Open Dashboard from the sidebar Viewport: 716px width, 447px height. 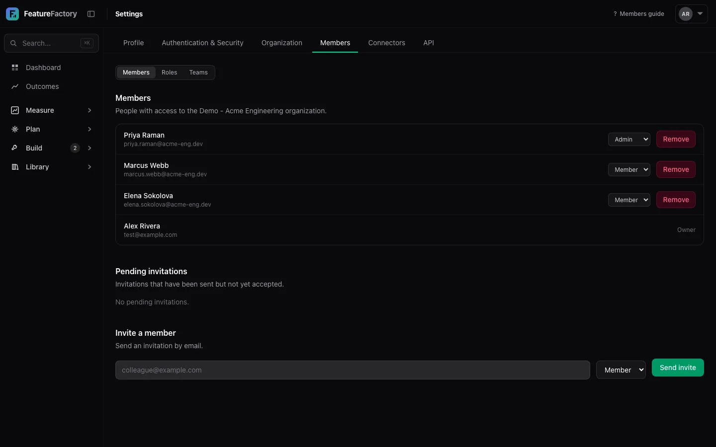pyautogui.click(x=51, y=68)
